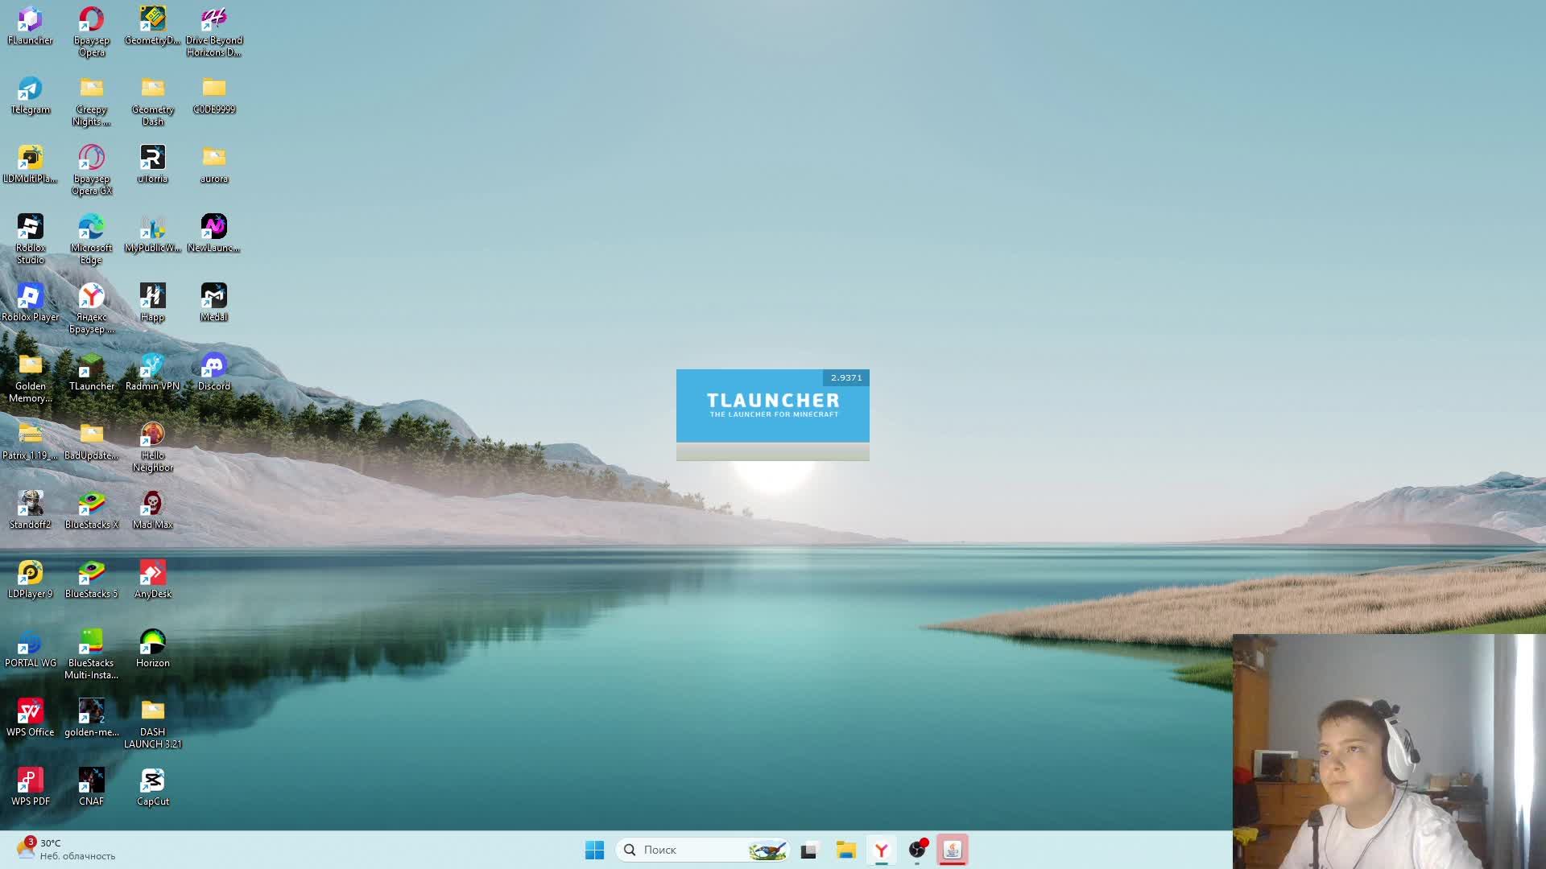
Task: Select the LDMultiPlayer shortcut
Action: click(x=30, y=165)
